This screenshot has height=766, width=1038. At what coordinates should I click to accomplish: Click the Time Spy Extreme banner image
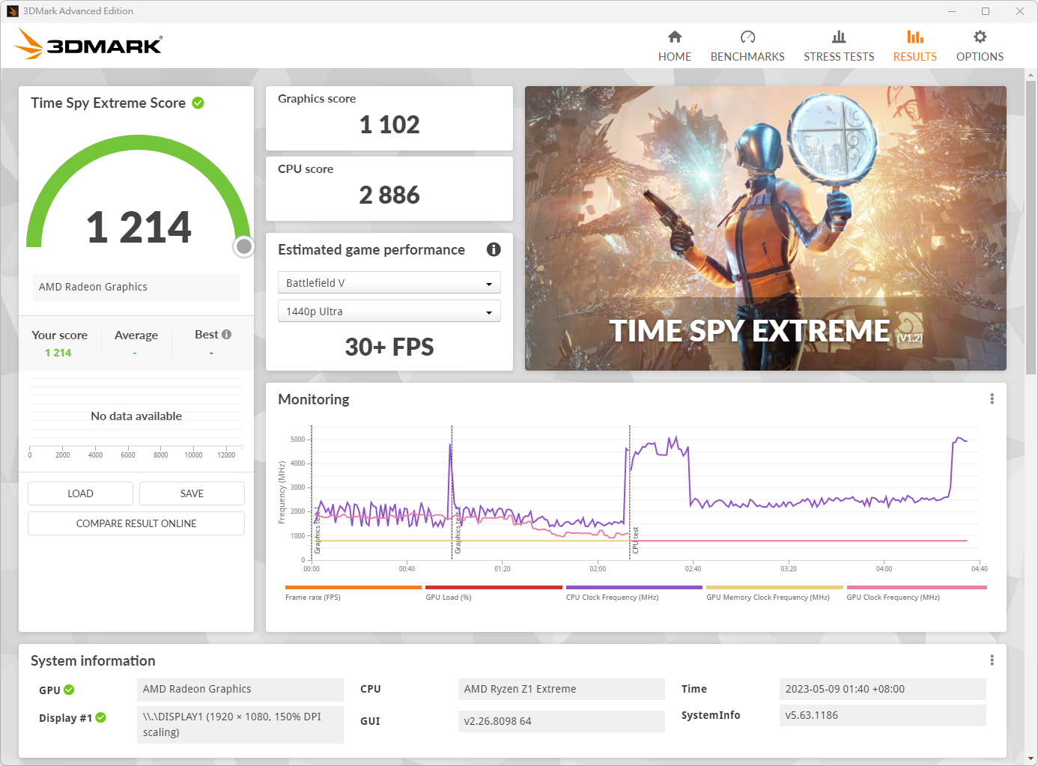[x=765, y=228]
